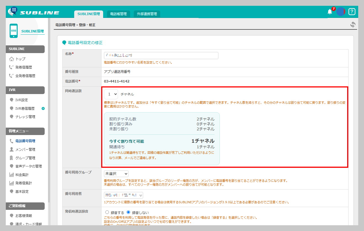Click the bubble icon beside 音声データの管理
364x231 pixels.
click(12, 166)
